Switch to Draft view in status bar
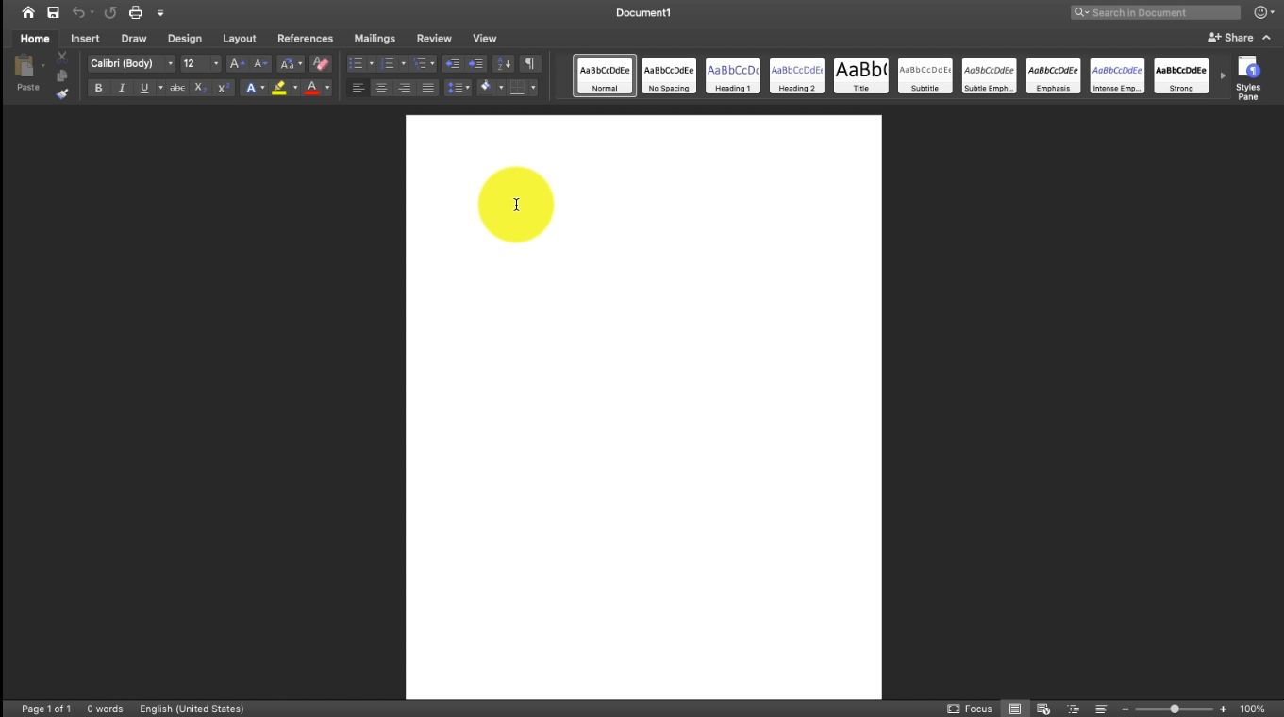 [x=1101, y=709]
